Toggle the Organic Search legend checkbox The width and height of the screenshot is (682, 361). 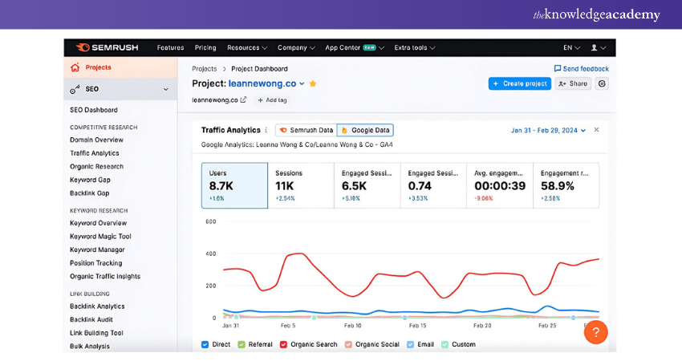(283, 344)
